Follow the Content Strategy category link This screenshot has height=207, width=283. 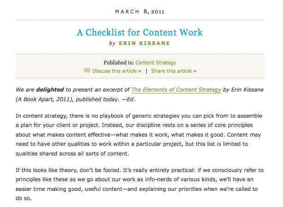[156, 63]
